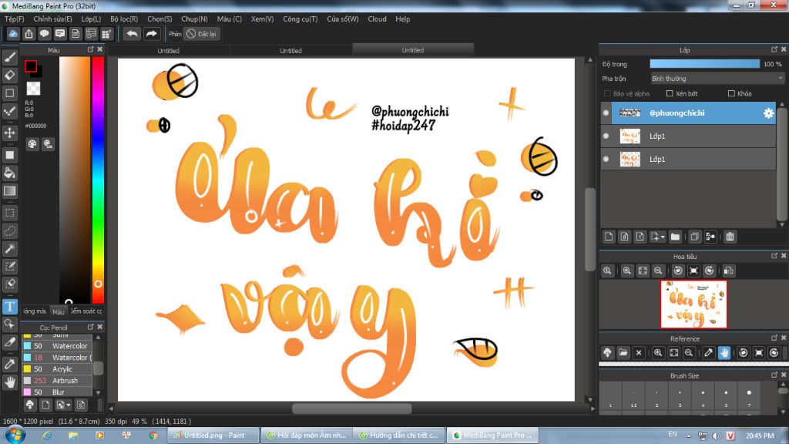Viewport: 789px width, 444px height.
Task: Click the cloud save icon in the top toolbar
Action: click(13, 34)
